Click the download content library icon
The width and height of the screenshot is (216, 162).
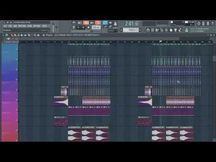(x=187, y=30)
